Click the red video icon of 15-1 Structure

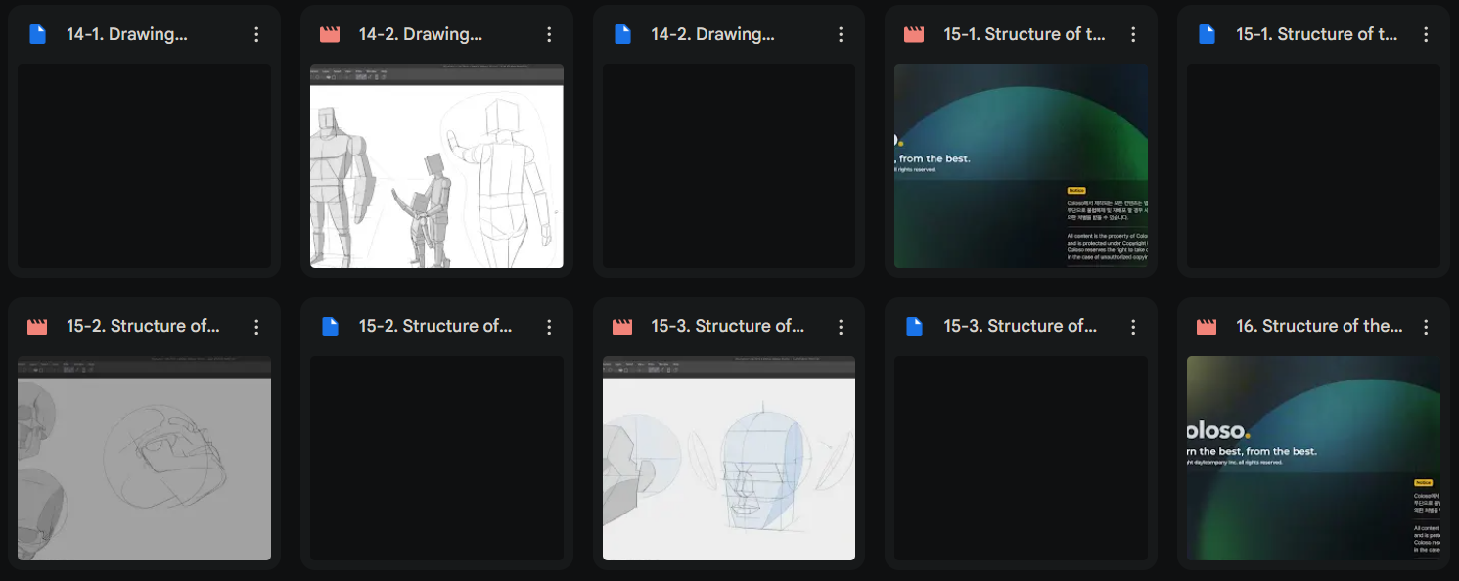[914, 34]
